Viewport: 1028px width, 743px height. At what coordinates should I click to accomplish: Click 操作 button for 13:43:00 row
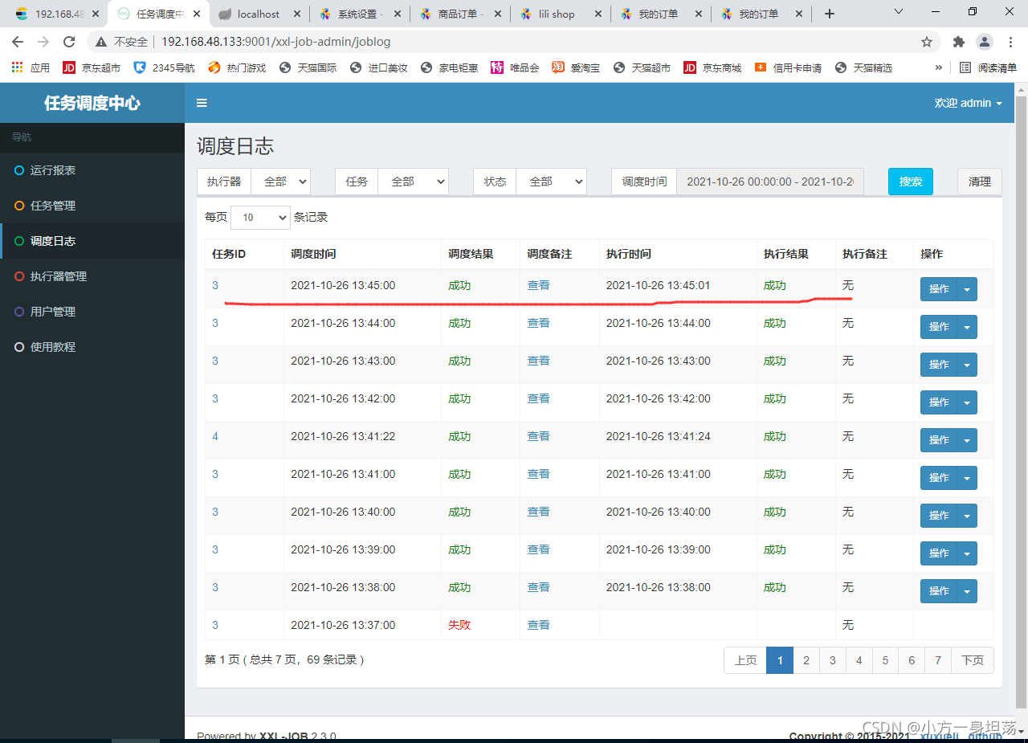(939, 365)
